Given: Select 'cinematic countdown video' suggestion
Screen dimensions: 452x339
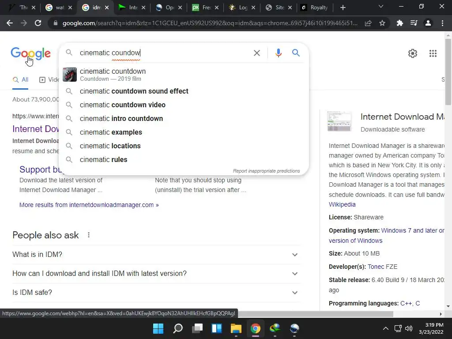Looking at the screenshot, I should 184,105.
